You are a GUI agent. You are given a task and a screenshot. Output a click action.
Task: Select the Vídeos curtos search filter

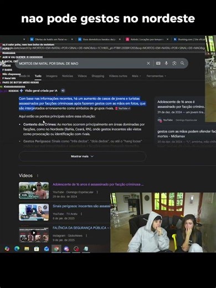(x=118, y=76)
